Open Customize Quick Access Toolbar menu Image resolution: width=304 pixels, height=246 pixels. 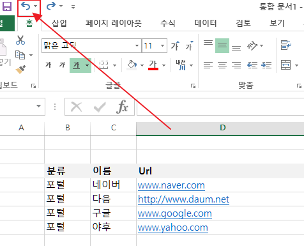pos(73,7)
